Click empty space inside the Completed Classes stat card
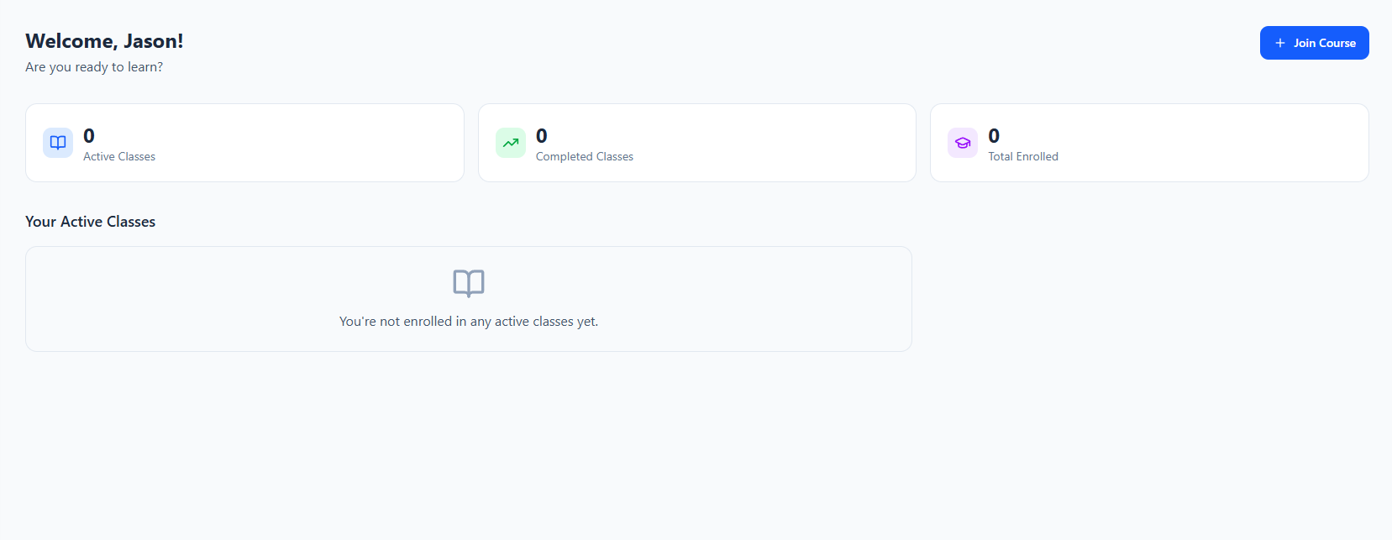Screen dimensions: 1392x540 (773, 143)
